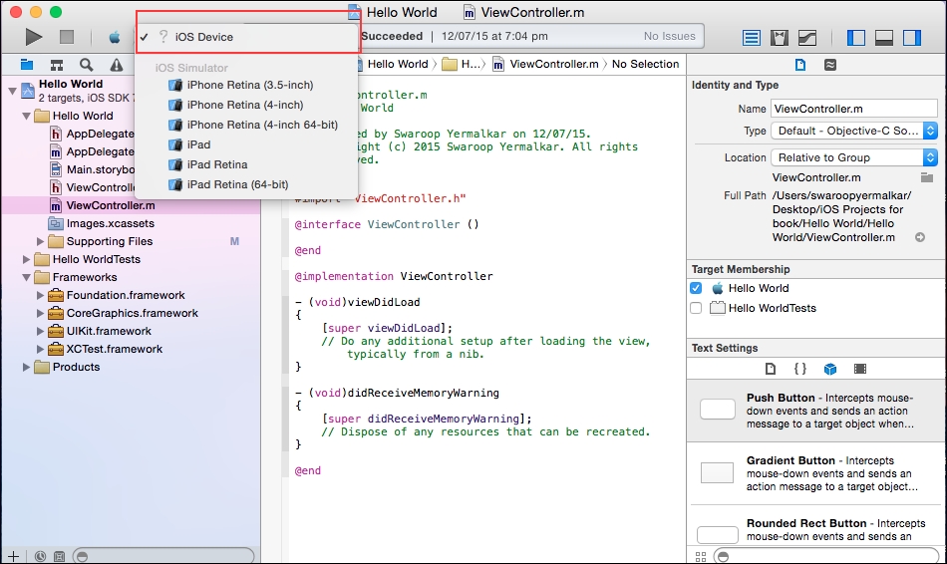
Task: Show the File inspector
Action: pos(800,65)
